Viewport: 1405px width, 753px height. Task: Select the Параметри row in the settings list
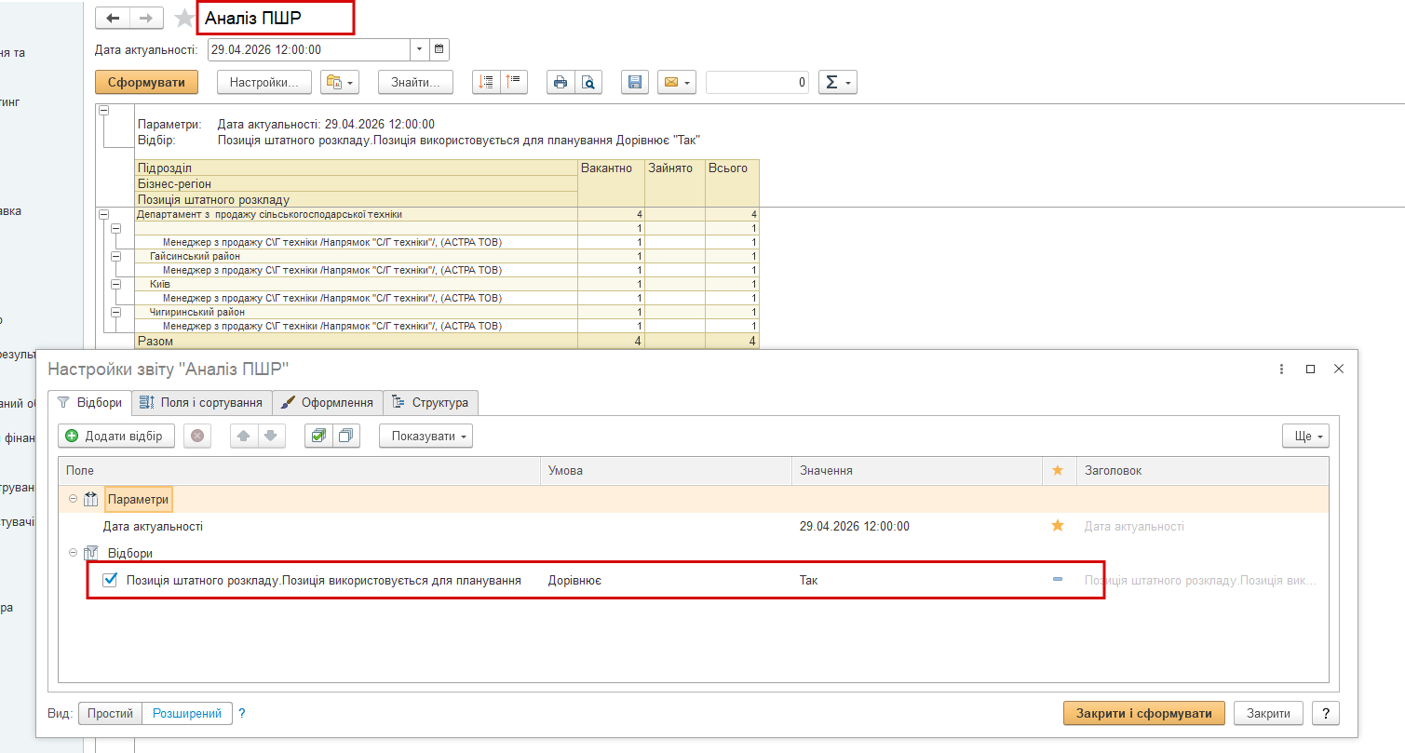[x=693, y=499]
